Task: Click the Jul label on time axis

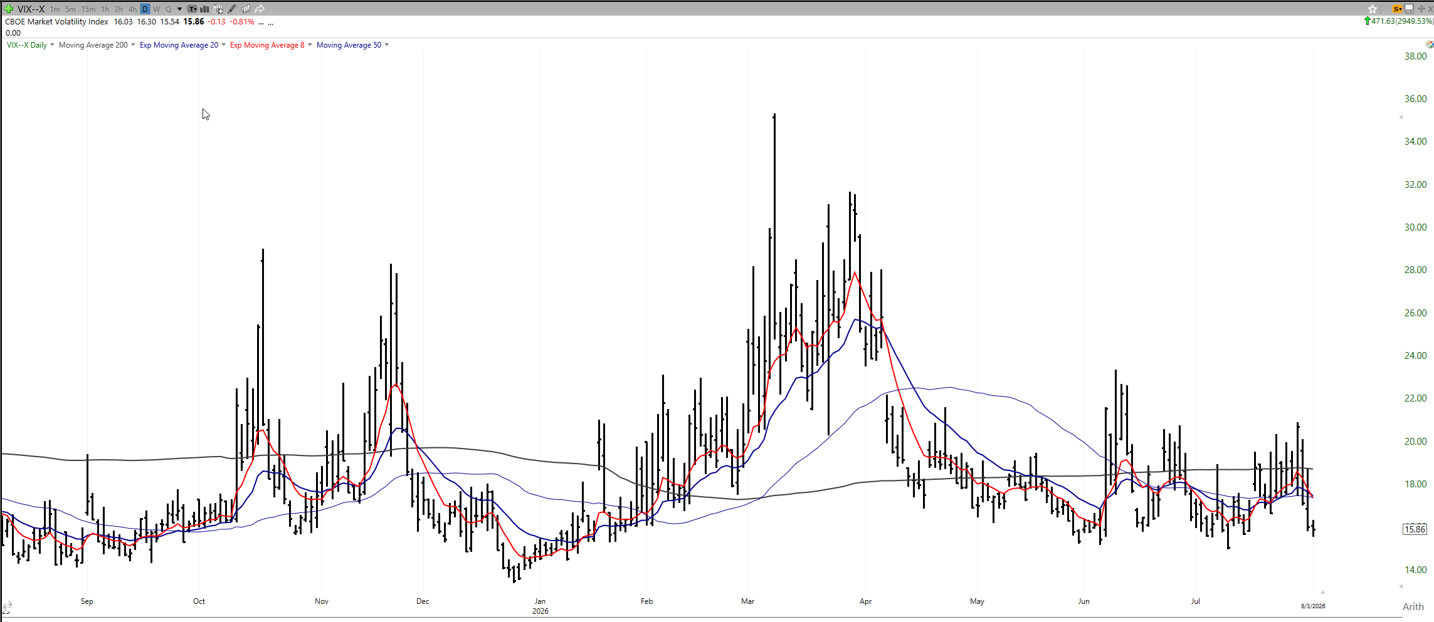Action: (1196, 601)
